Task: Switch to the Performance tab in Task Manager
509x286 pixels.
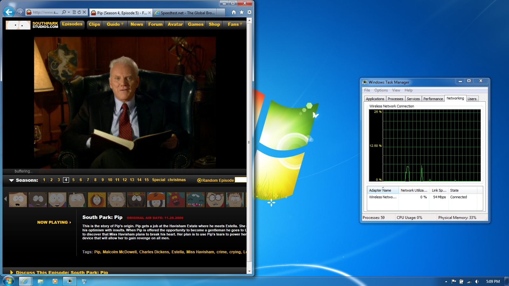Action: click(433, 99)
